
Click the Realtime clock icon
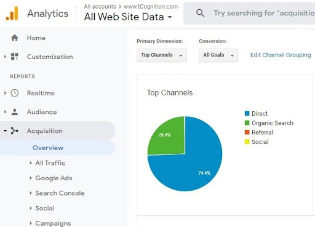coord(15,93)
